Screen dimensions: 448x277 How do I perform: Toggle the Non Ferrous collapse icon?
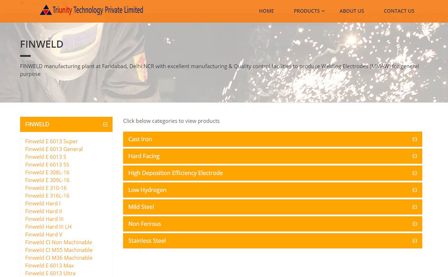tap(415, 224)
